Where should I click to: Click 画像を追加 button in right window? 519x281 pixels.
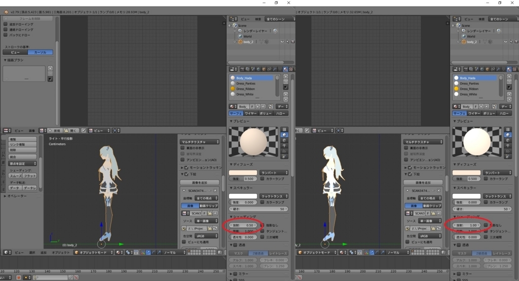pos(423,182)
